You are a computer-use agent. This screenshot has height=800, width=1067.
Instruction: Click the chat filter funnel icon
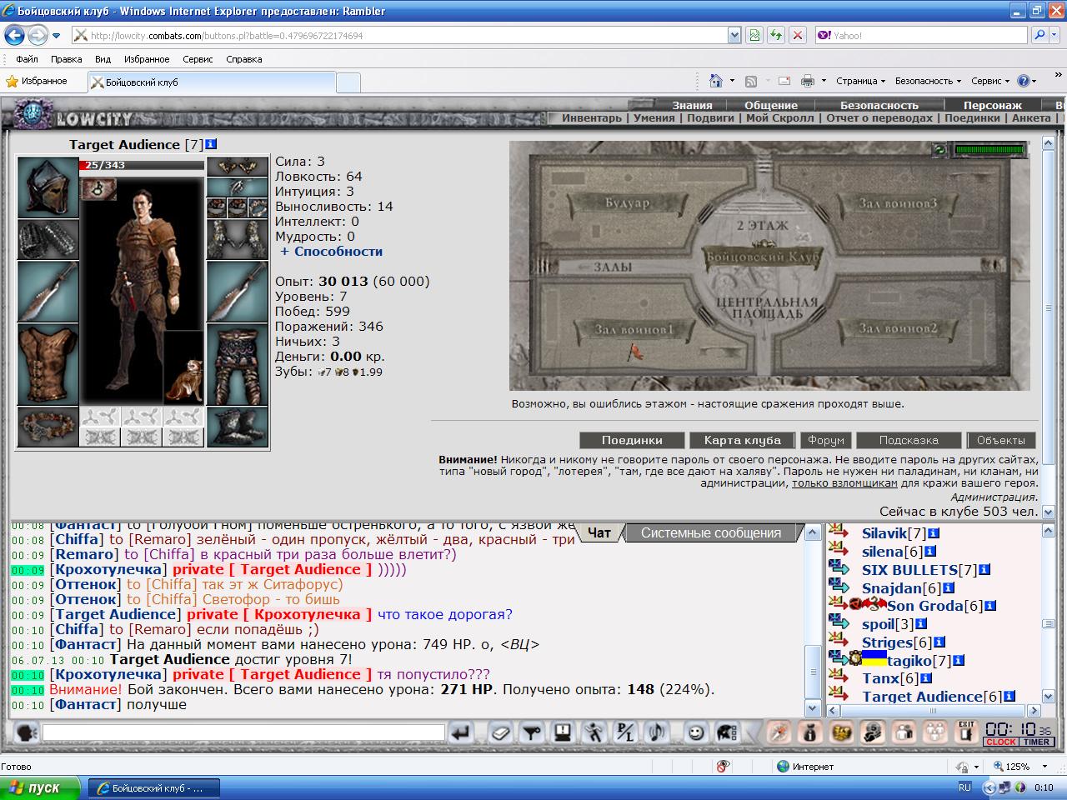pos(531,732)
